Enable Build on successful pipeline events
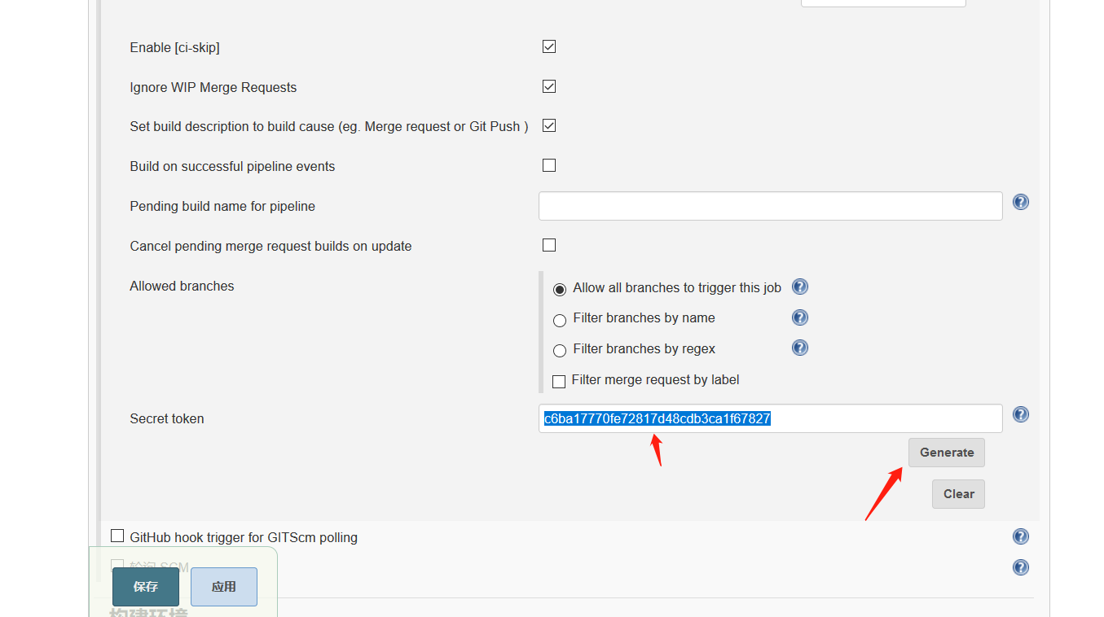1104x617 pixels. [549, 165]
